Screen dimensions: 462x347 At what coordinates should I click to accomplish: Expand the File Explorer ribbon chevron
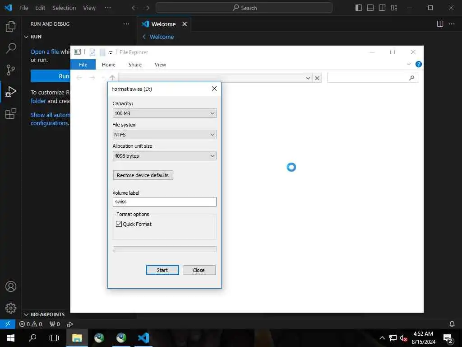tap(409, 64)
